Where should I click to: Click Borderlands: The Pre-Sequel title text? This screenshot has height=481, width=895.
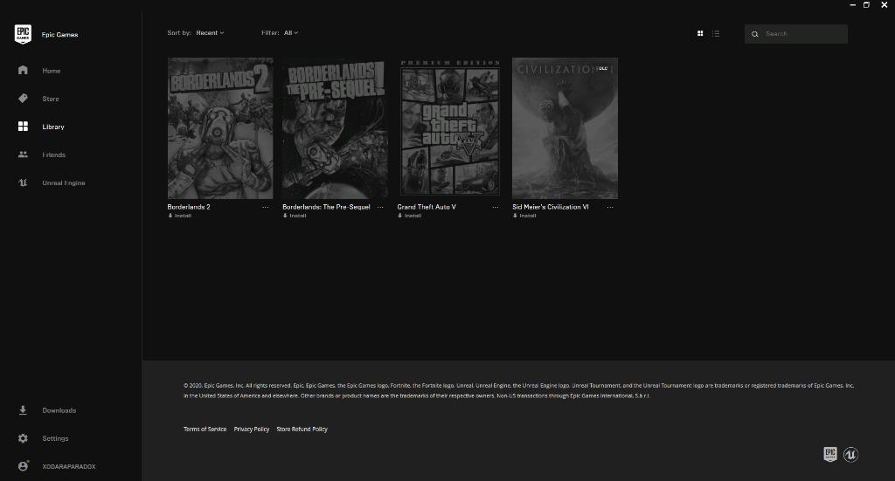coord(327,207)
